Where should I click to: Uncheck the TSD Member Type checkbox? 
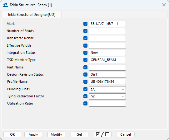coord(85,60)
